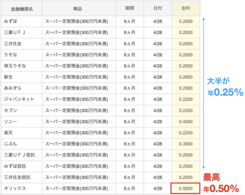
Task: Click the 4/28 date in the ソニー row
Action: 158,122
